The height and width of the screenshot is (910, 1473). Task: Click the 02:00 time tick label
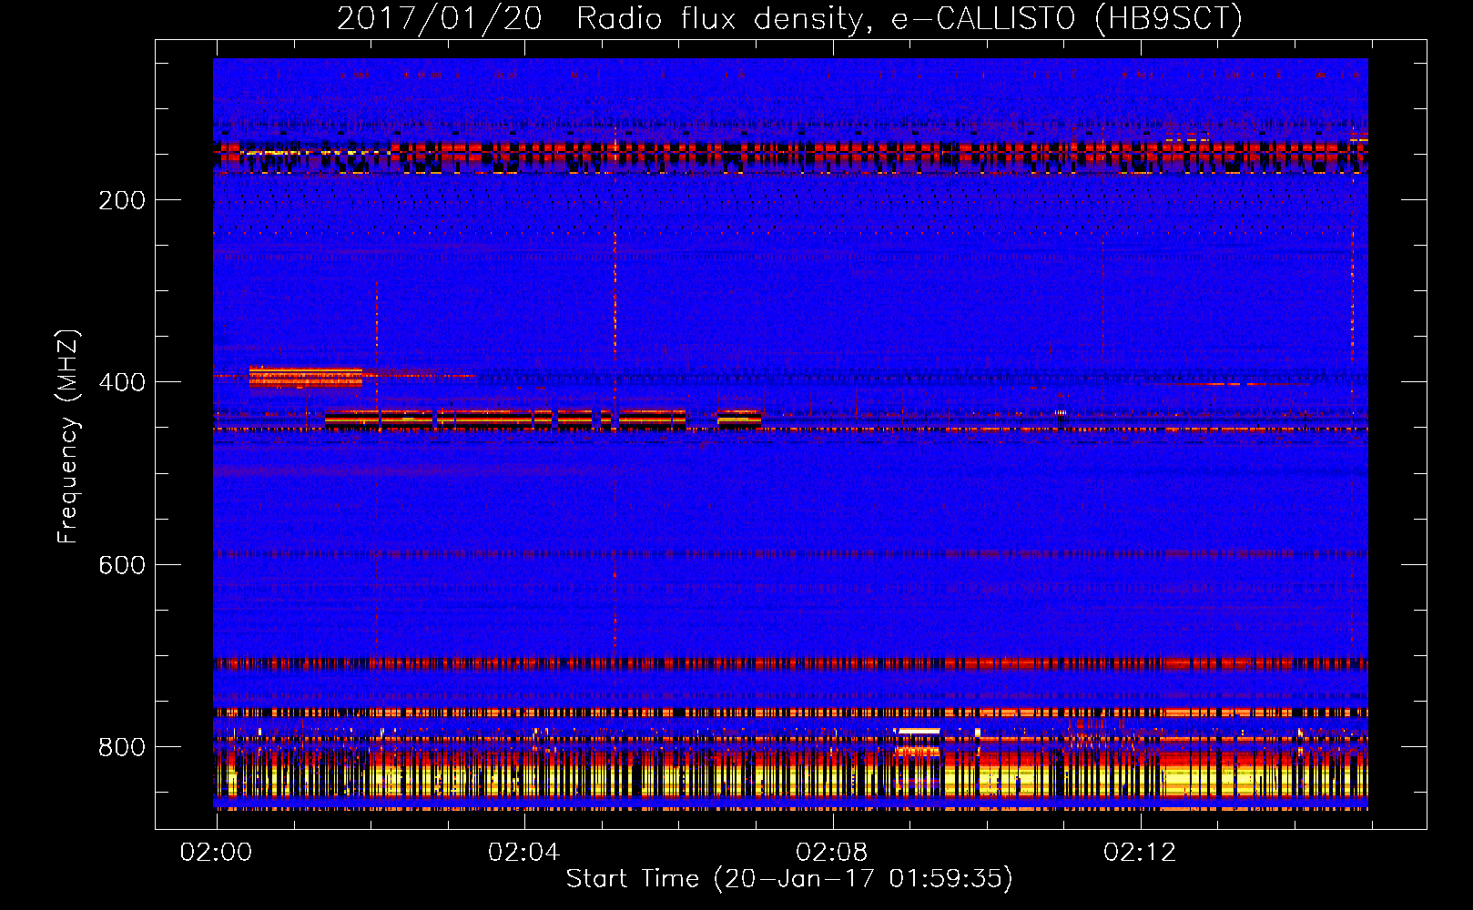216,852
